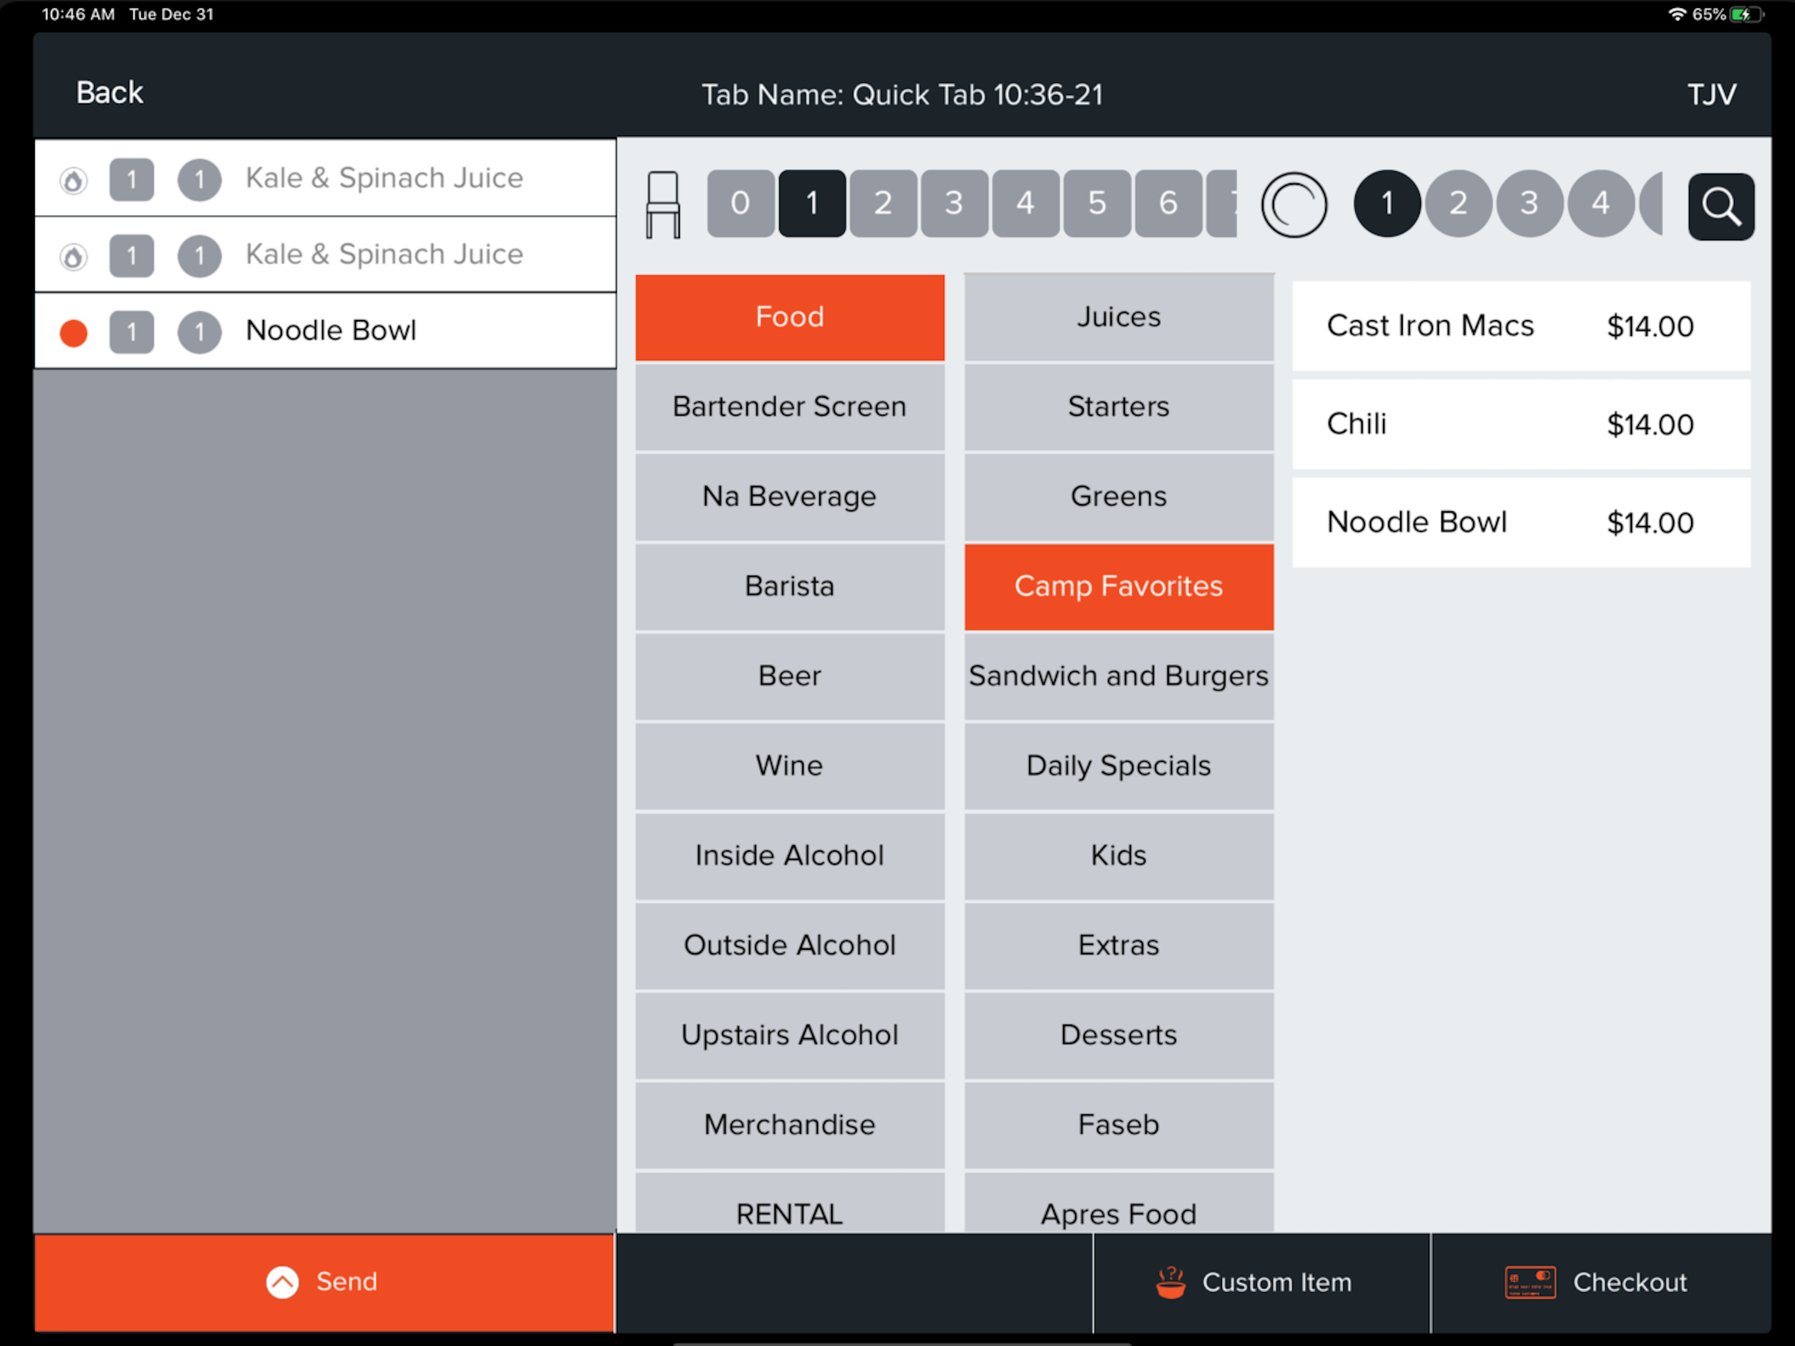Tap the flame icon on first Kale juice
The width and height of the screenshot is (1795, 1346).
coord(74,180)
